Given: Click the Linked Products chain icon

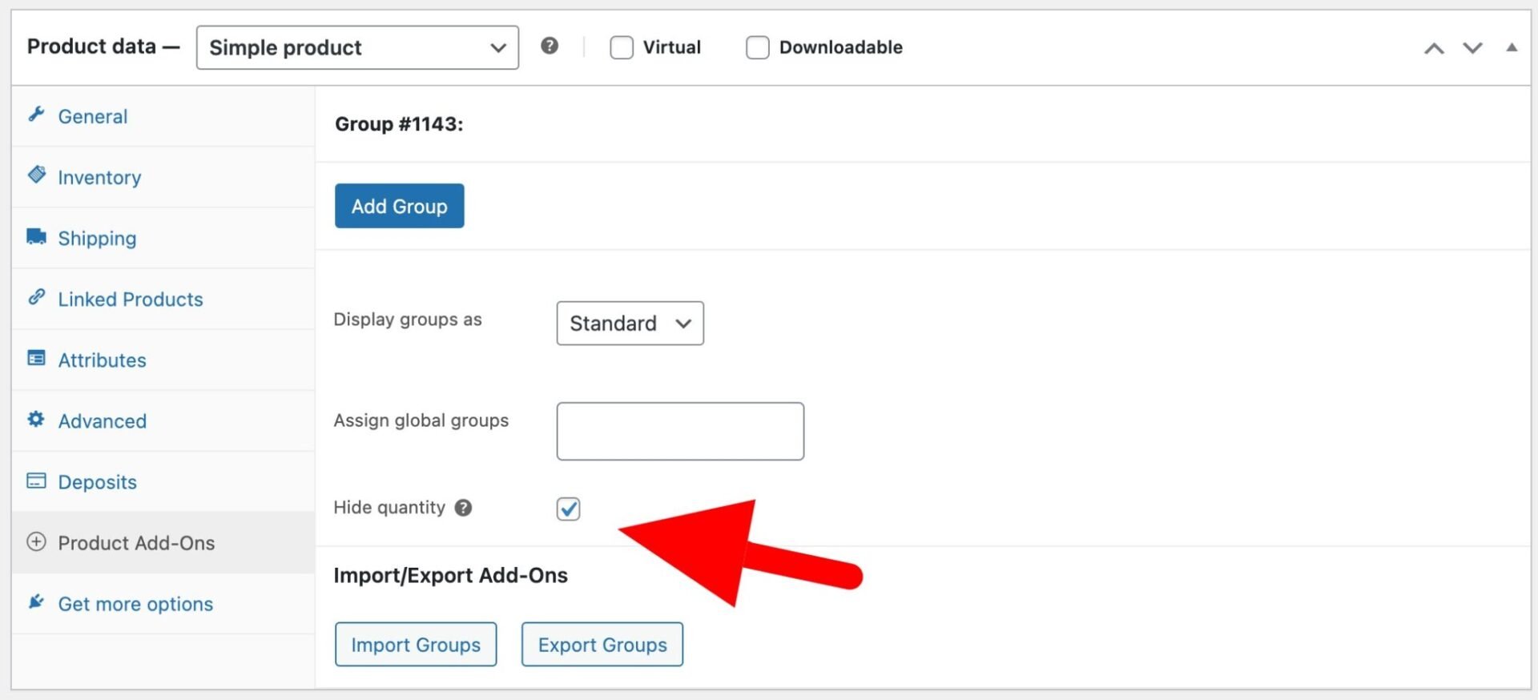Looking at the screenshot, I should coord(36,297).
